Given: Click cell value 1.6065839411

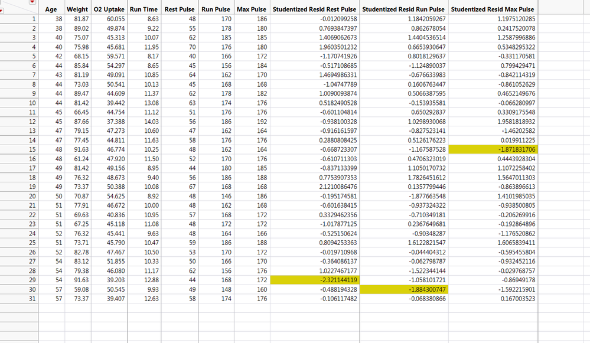Looking at the screenshot, I should [x=516, y=243].
